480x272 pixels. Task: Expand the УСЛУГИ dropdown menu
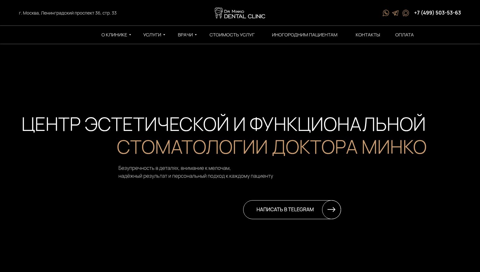154,35
